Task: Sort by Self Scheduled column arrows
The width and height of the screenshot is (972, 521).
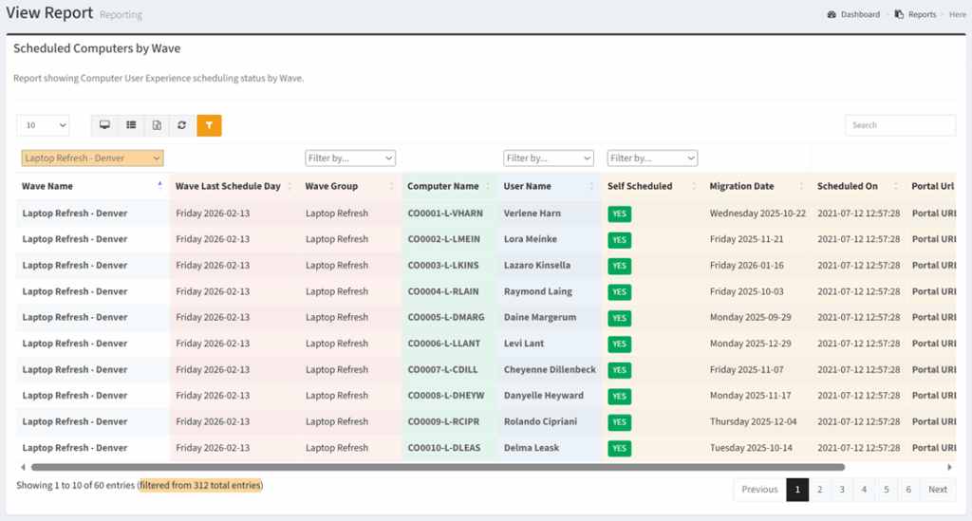Action: pos(694,186)
